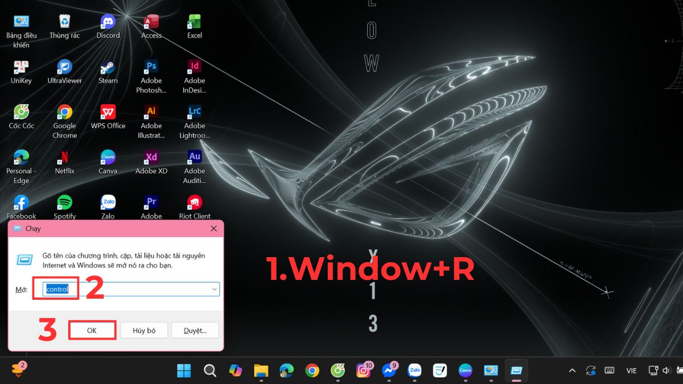Expand the Mở dropdown in the Run dialog
Image resolution: width=683 pixels, height=384 pixels.
pyautogui.click(x=215, y=288)
